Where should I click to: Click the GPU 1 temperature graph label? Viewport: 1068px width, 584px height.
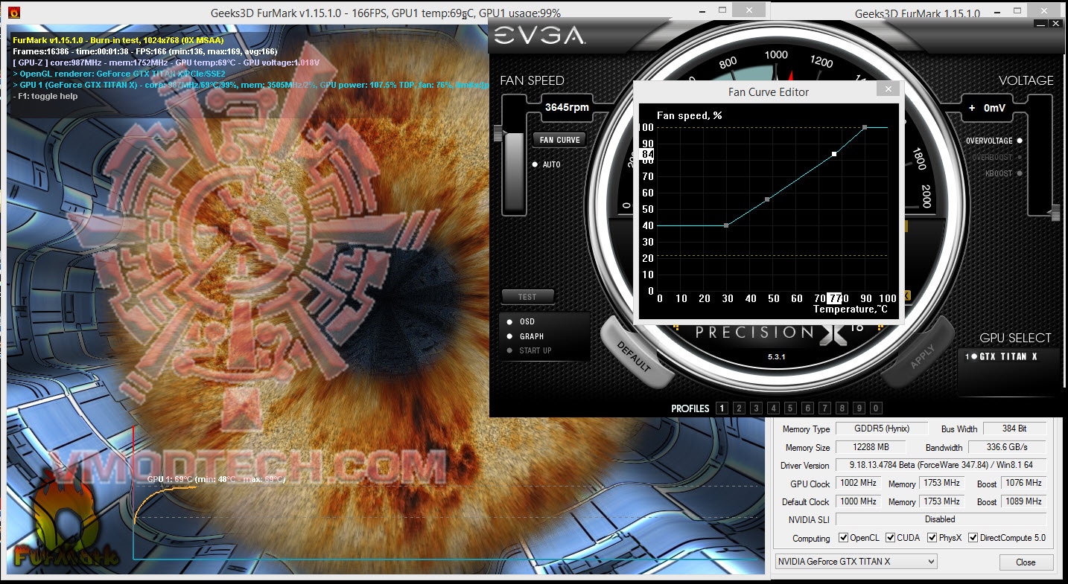tap(216, 479)
